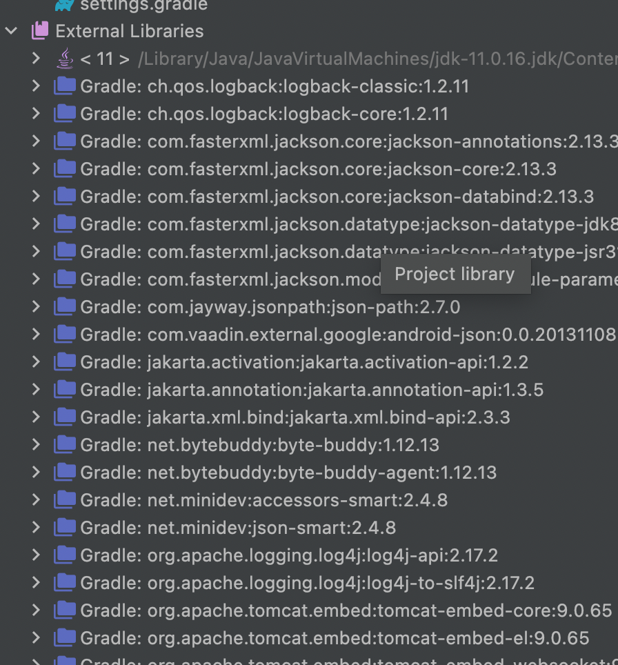Click library icon of jakarta.annotation-api

tap(65, 389)
